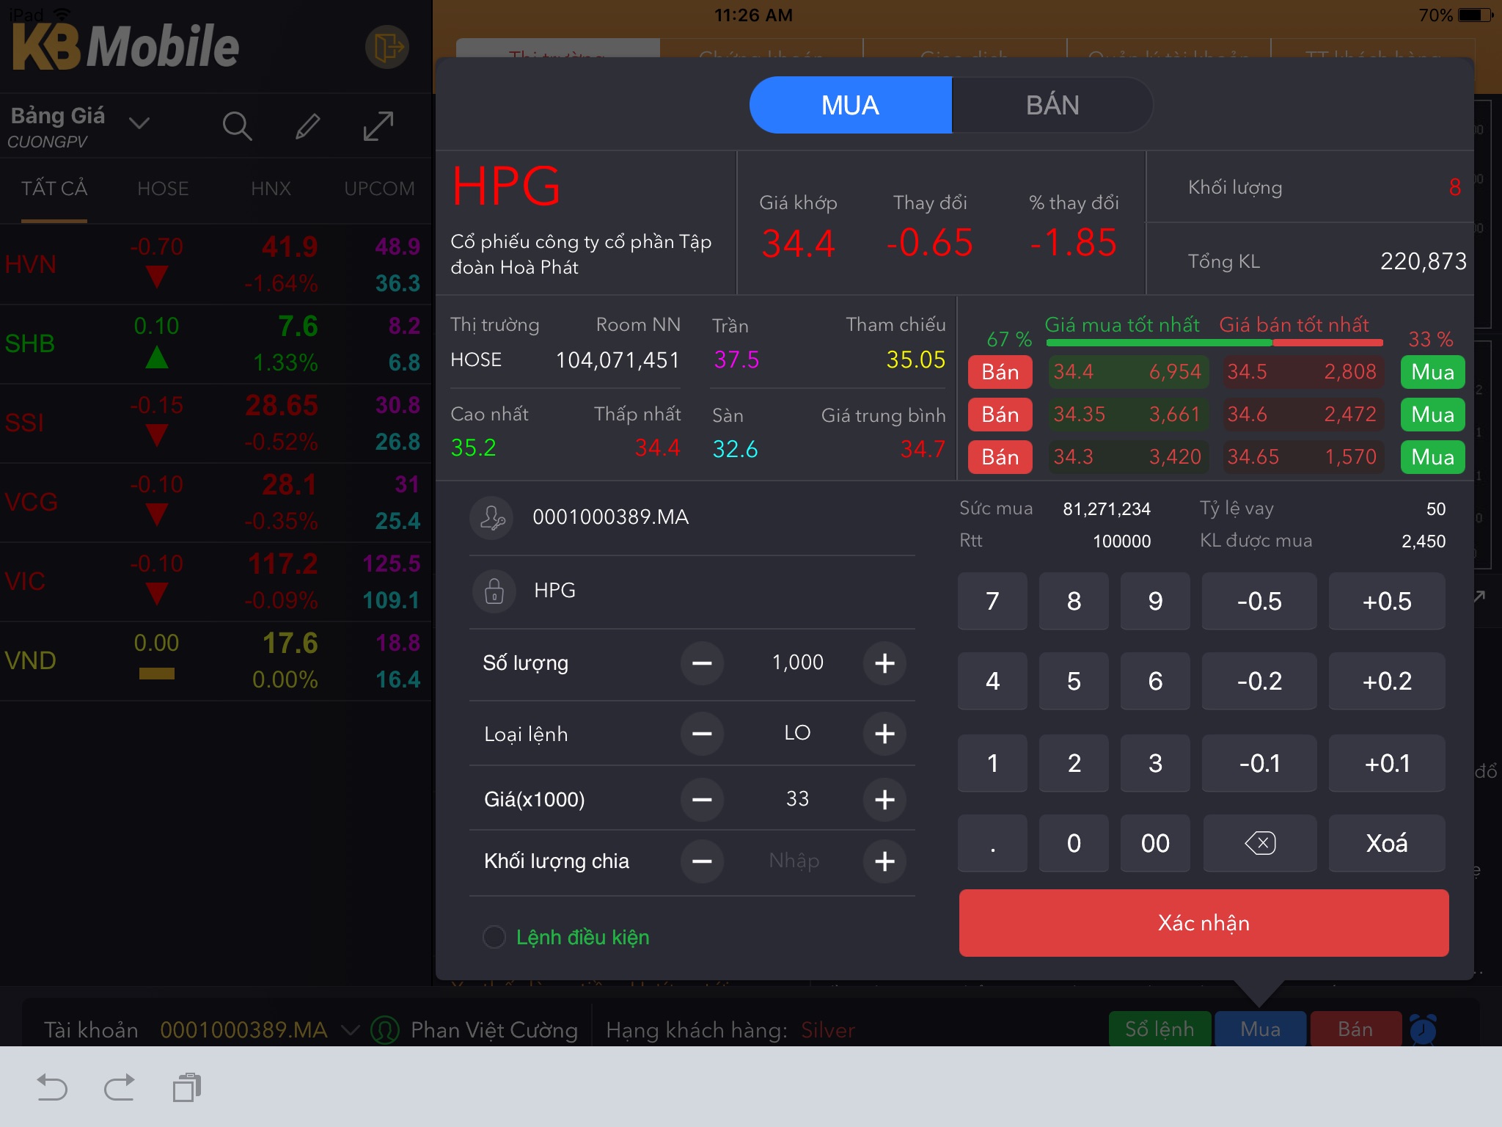Switch to the BÁN sell toggle
This screenshot has width=1502, height=1127.
point(1052,106)
